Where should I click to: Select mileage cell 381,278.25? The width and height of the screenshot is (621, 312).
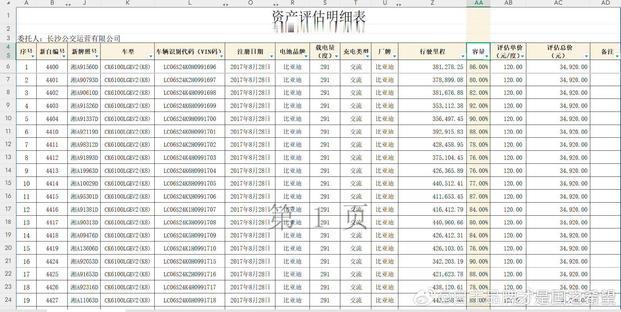432,67
